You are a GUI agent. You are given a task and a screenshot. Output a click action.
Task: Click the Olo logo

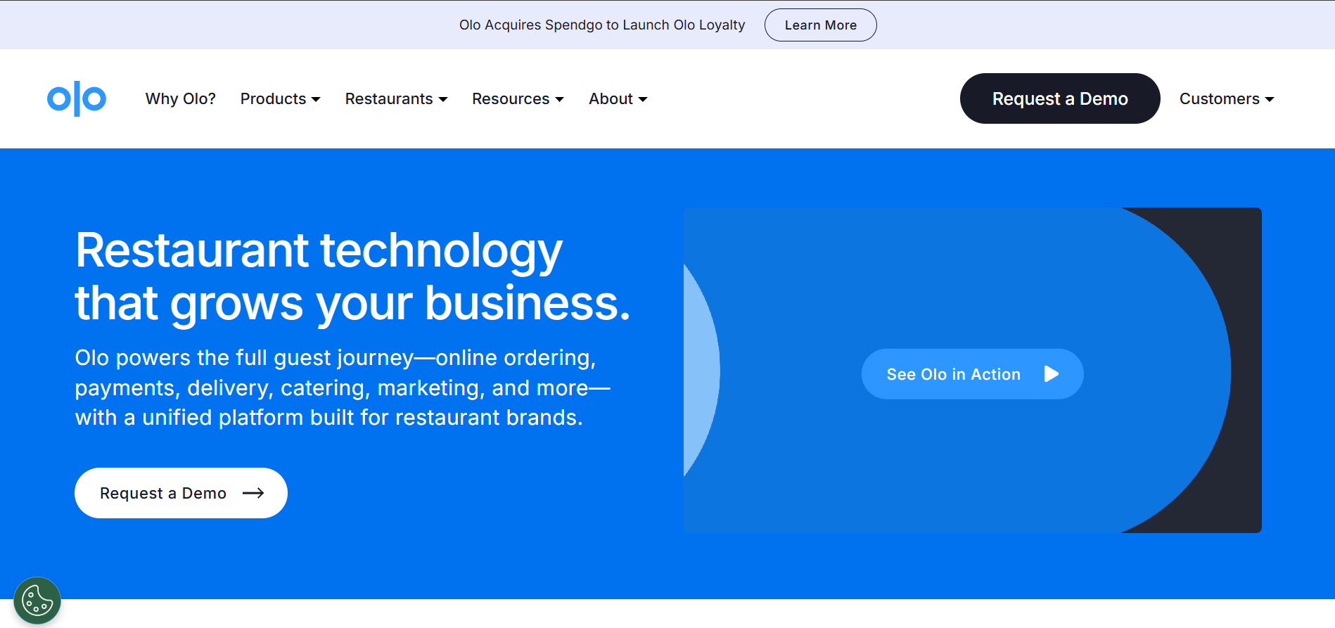(77, 98)
